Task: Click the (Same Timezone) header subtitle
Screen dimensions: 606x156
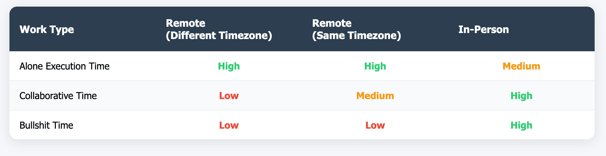Action: pyautogui.click(x=357, y=36)
